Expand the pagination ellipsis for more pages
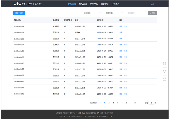Image resolution: width=170 pixels, height=121 pixels. 131,103
